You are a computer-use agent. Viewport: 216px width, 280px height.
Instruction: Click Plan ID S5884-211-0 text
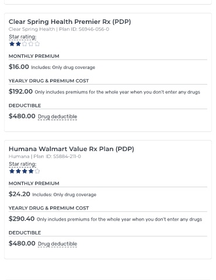(57, 156)
